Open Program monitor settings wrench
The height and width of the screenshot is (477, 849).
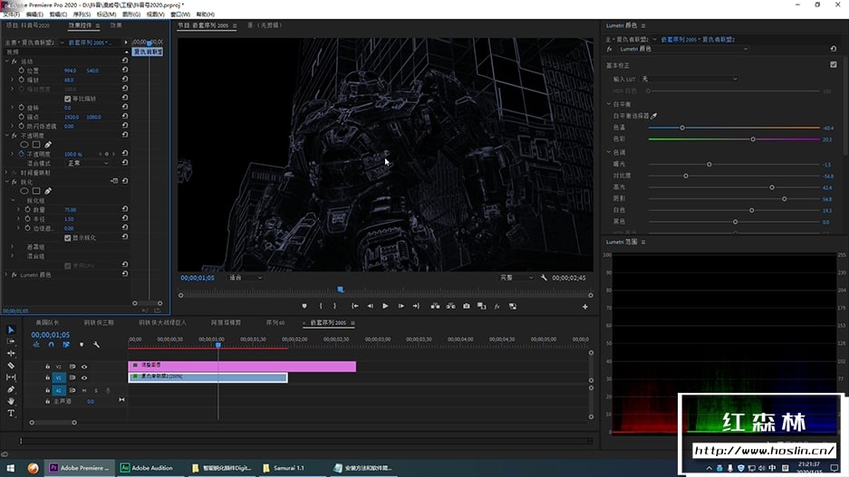coord(544,278)
